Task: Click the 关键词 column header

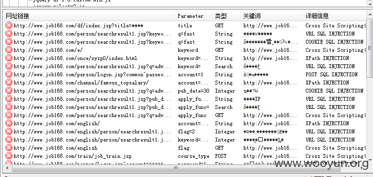Action: point(272,16)
